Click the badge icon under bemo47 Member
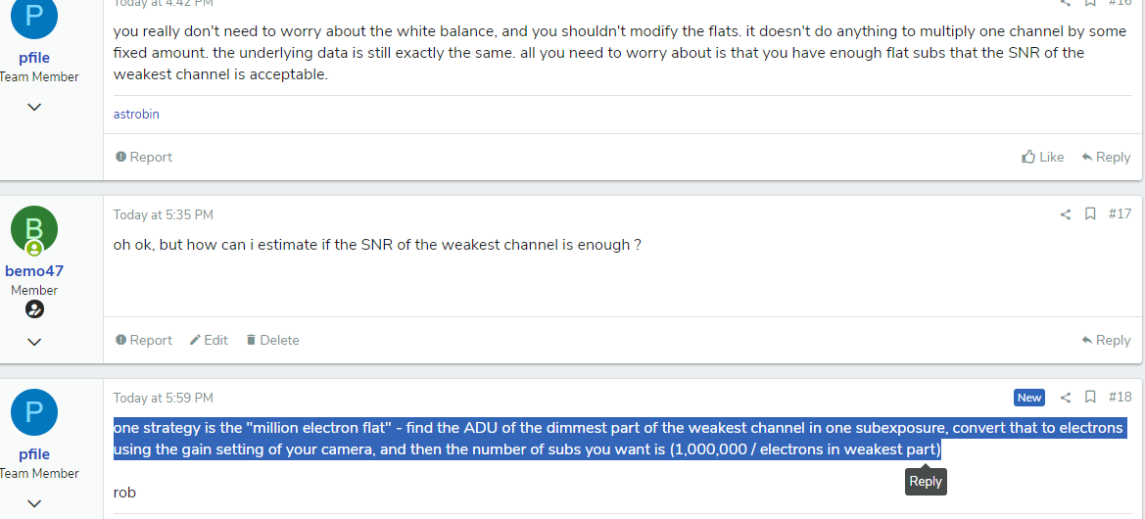This screenshot has width=1145, height=519. [x=34, y=309]
